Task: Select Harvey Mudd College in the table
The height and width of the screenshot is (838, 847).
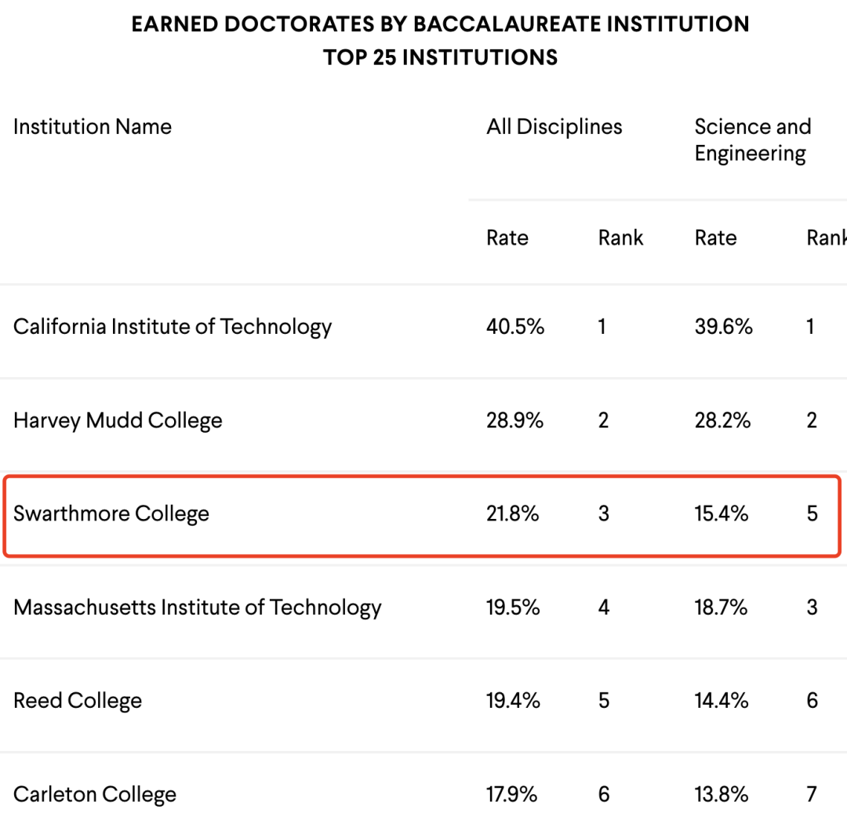Action: pyautogui.click(x=118, y=420)
